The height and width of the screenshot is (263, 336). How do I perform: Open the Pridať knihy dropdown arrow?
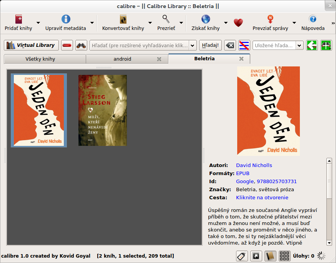pos(38,23)
